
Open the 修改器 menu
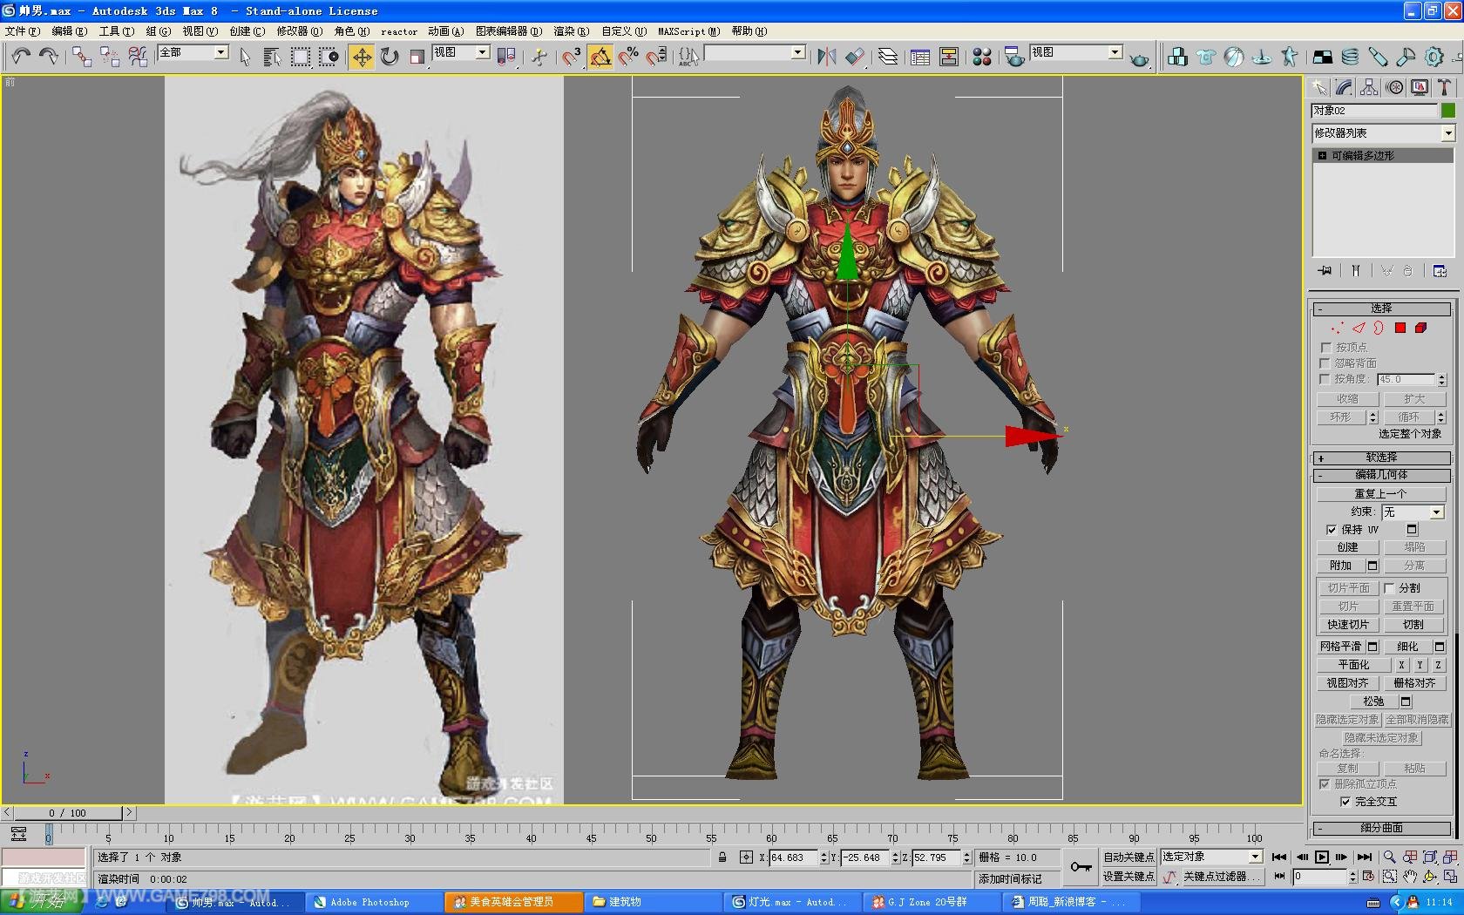click(299, 30)
